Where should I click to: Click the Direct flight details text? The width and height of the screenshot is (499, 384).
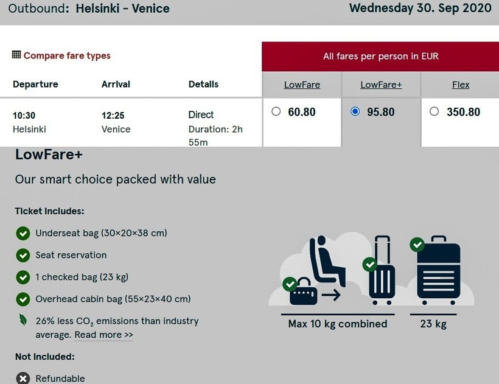(201, 114)
